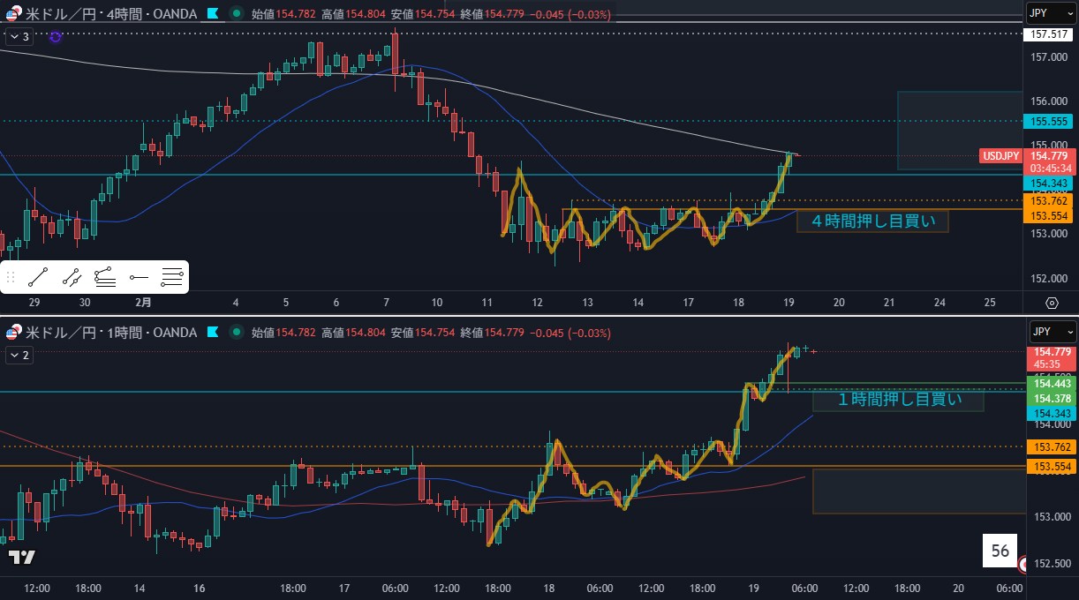Select the 1時間押し目買い text box
Screen dimensions: 1079x600
click(897, 400)
